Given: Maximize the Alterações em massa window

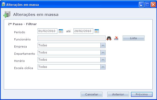Looking at the screenshot, I should coord(147,5).
